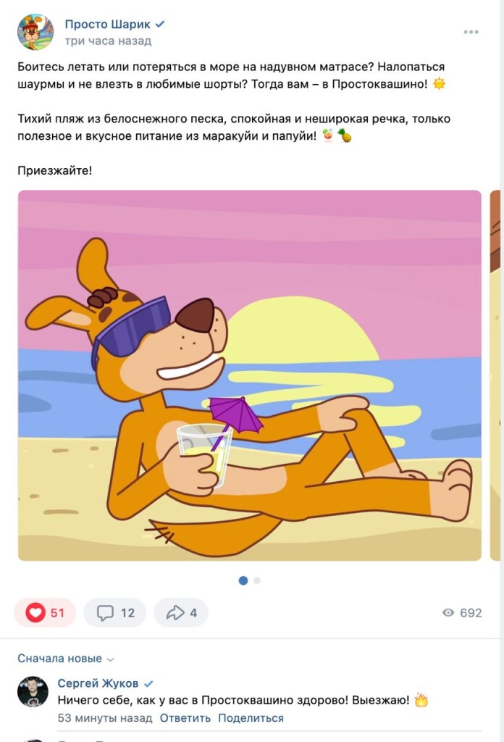Click the next image peeking at right edge

(x=496, y=375)
